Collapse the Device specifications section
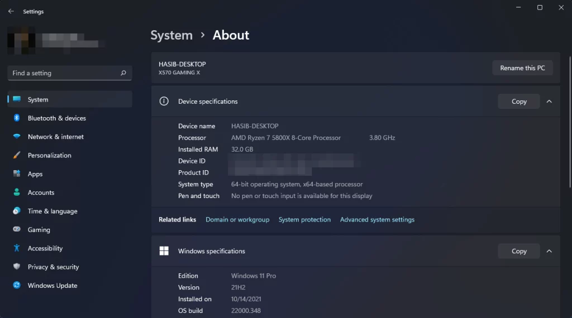 (x=549, y=102)
